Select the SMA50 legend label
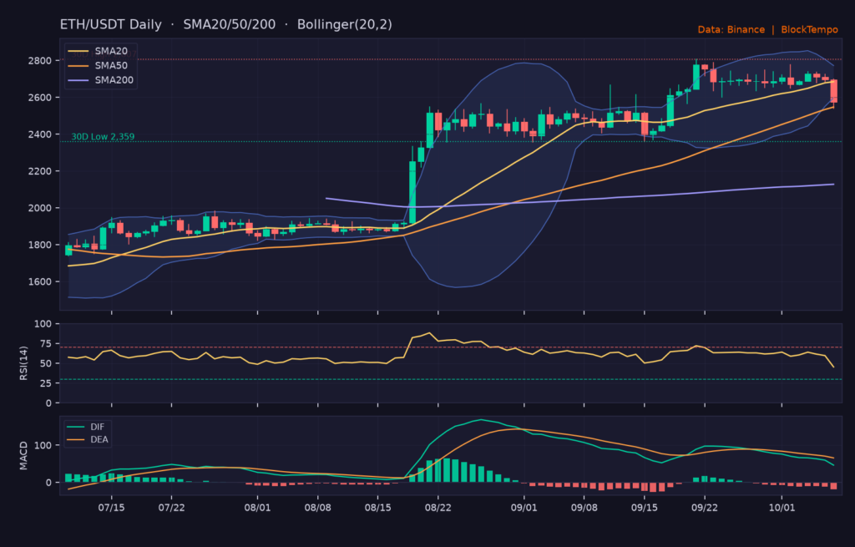Viewport: 855px width, 547px height. tap(111, 65)
